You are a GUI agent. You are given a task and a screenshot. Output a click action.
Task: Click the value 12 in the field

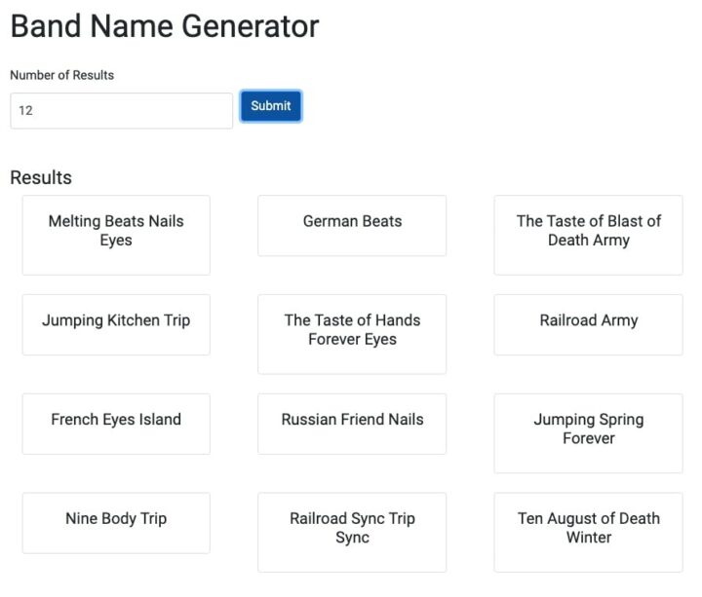tap(26, 111)
